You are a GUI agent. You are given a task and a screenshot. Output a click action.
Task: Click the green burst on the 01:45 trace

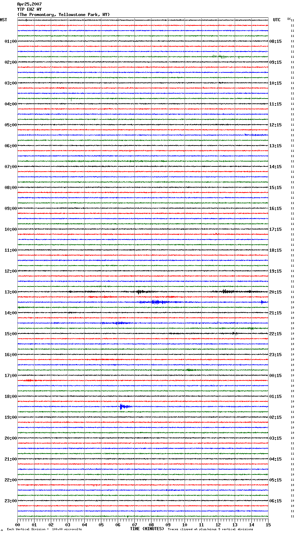(x=220, y=56)
